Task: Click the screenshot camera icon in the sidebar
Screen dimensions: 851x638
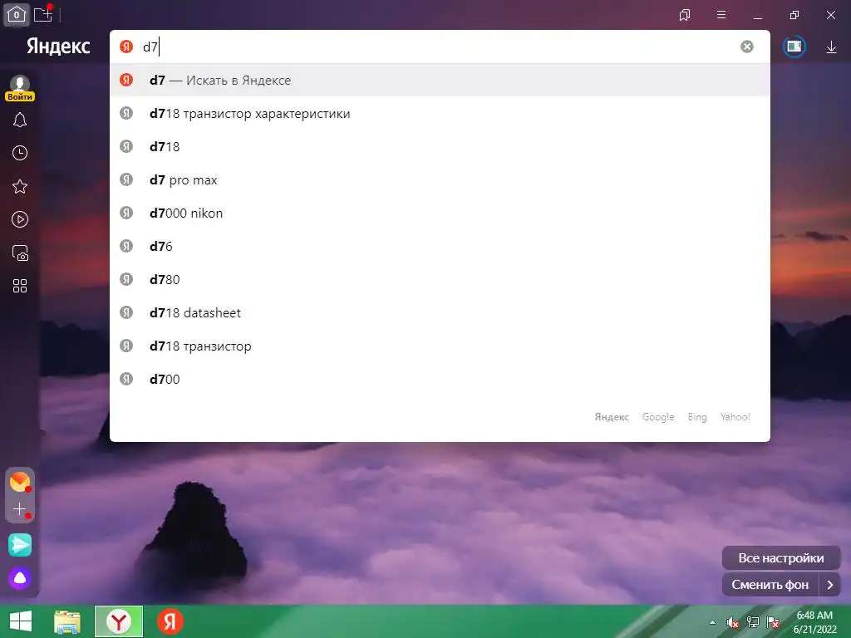Action: pos(20,253)
